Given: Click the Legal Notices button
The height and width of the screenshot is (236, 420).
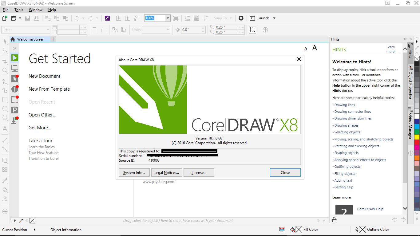Looking at the screenshot, I should coord(167,173).
